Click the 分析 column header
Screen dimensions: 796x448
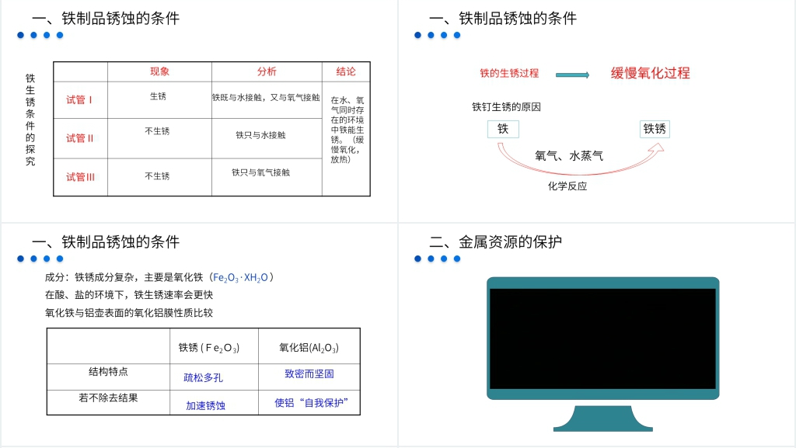point(267,71)
